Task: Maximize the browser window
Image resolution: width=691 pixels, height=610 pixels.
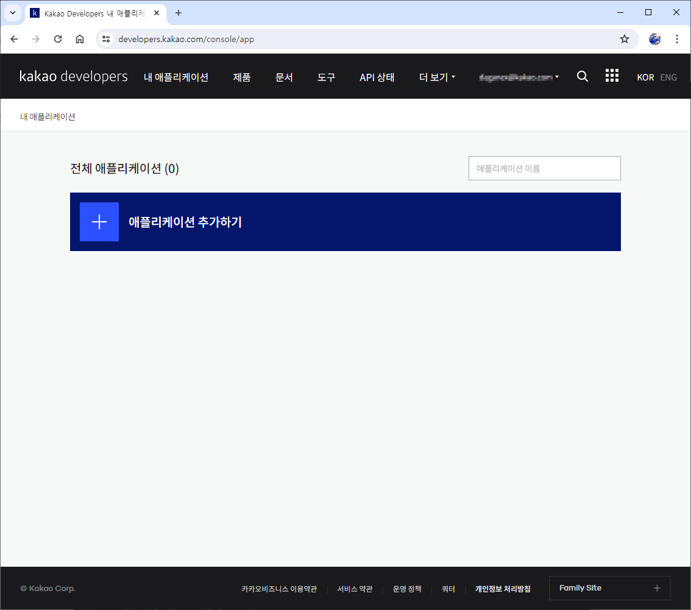Action: tap(648, 12)
